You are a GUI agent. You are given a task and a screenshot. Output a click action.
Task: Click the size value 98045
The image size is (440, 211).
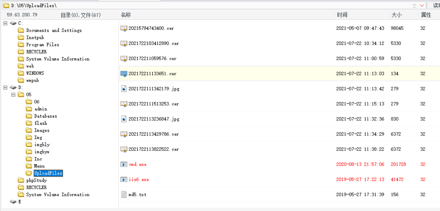pos(397,28)
